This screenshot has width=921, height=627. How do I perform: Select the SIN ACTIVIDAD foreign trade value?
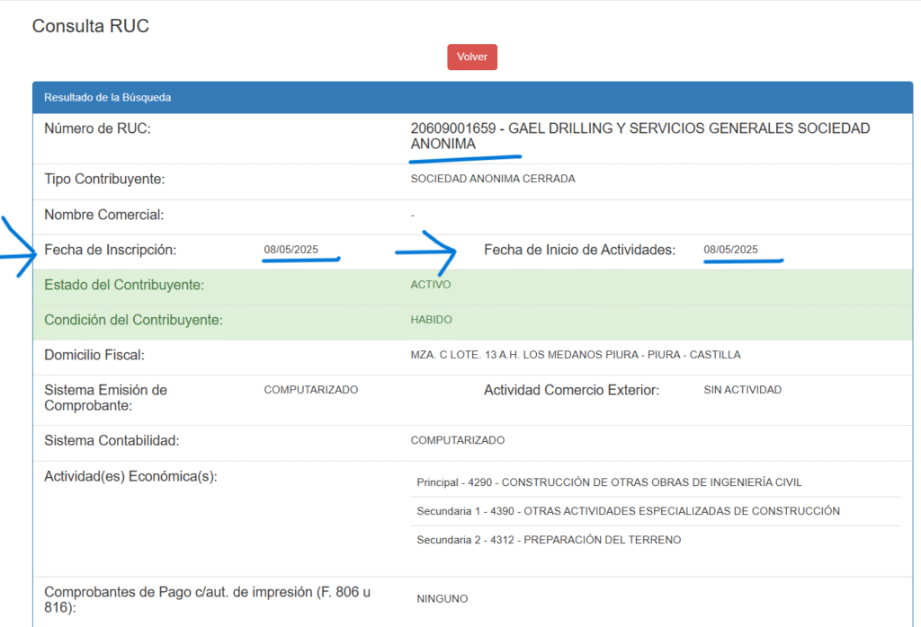click(x=742, y=390)
